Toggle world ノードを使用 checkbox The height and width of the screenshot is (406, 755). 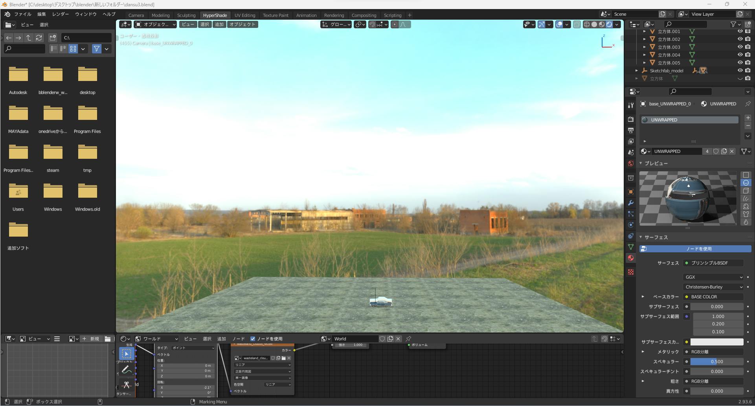253,339
